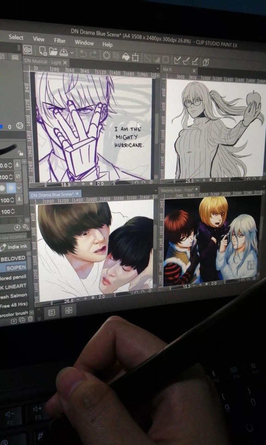Click the Fill bucket icon in command bar
The image size is (266, 445).
coord(125,57)
